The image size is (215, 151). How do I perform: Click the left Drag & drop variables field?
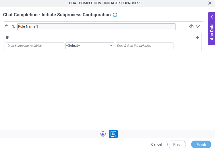35,46
